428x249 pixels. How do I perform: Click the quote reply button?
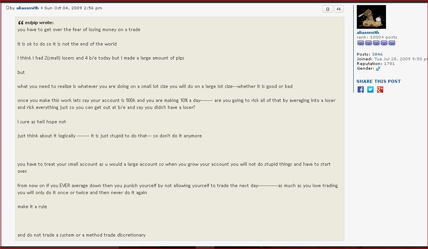pyautogui.click(x=339, y=9)
